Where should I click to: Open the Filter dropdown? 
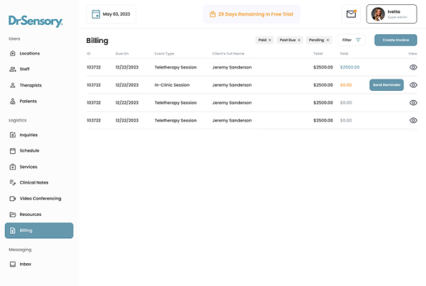[352, 40]
